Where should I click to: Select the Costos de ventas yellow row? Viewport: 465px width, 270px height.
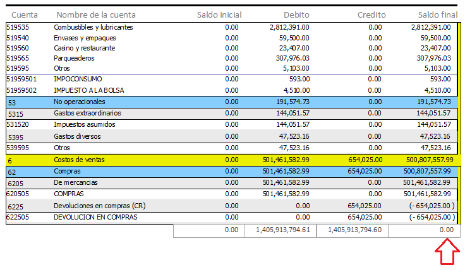(x=233, y=160)
